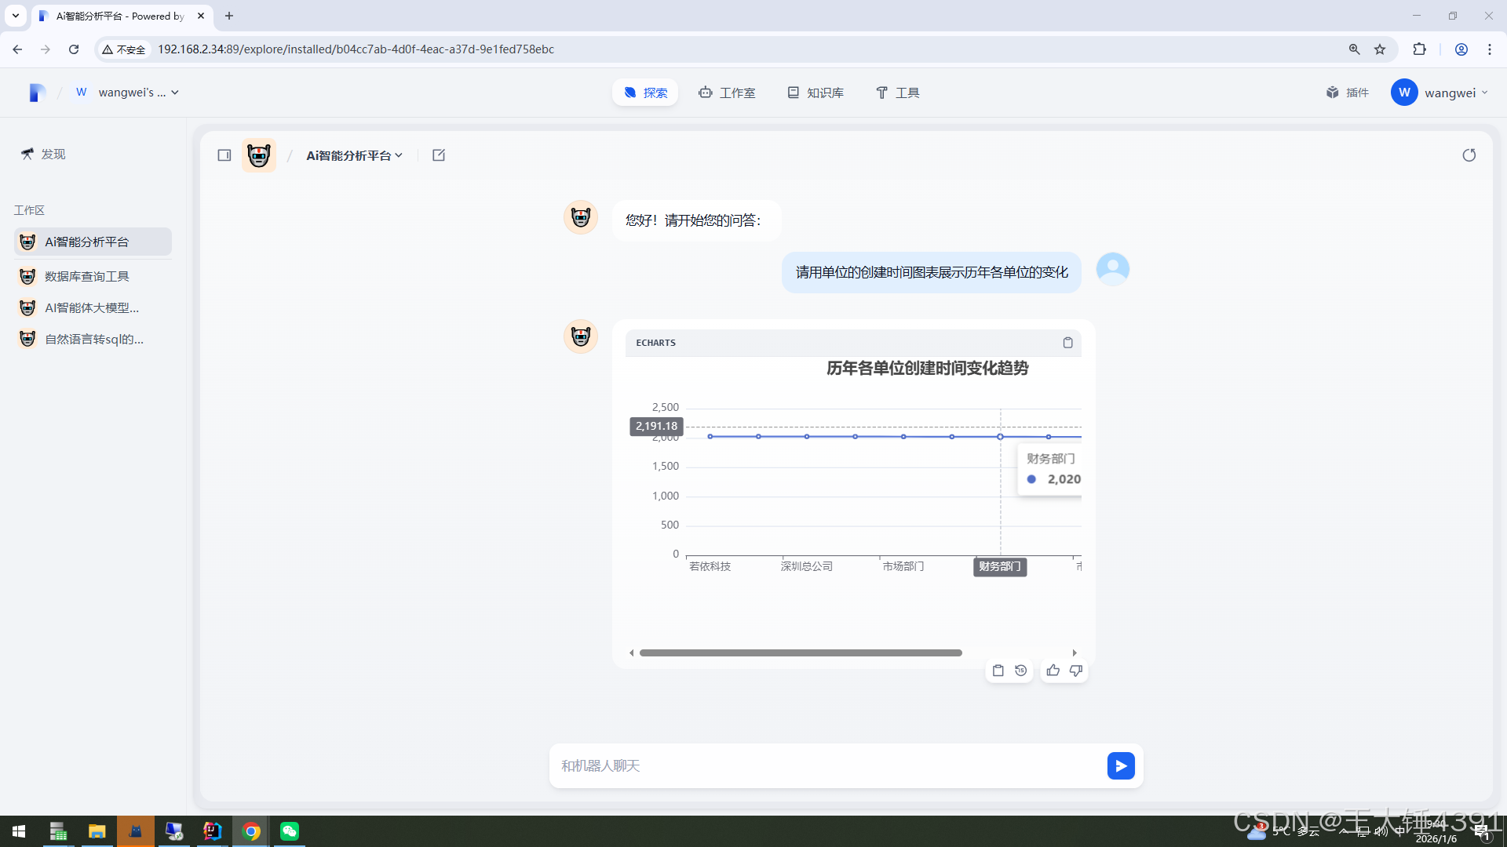Click the regenerate response icon
The image size is (1507, 847).
tap(1020, 671)
